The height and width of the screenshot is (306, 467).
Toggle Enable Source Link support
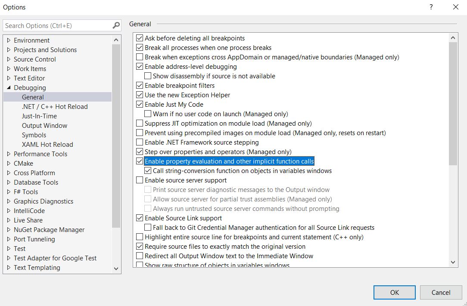tap(140, 218)
